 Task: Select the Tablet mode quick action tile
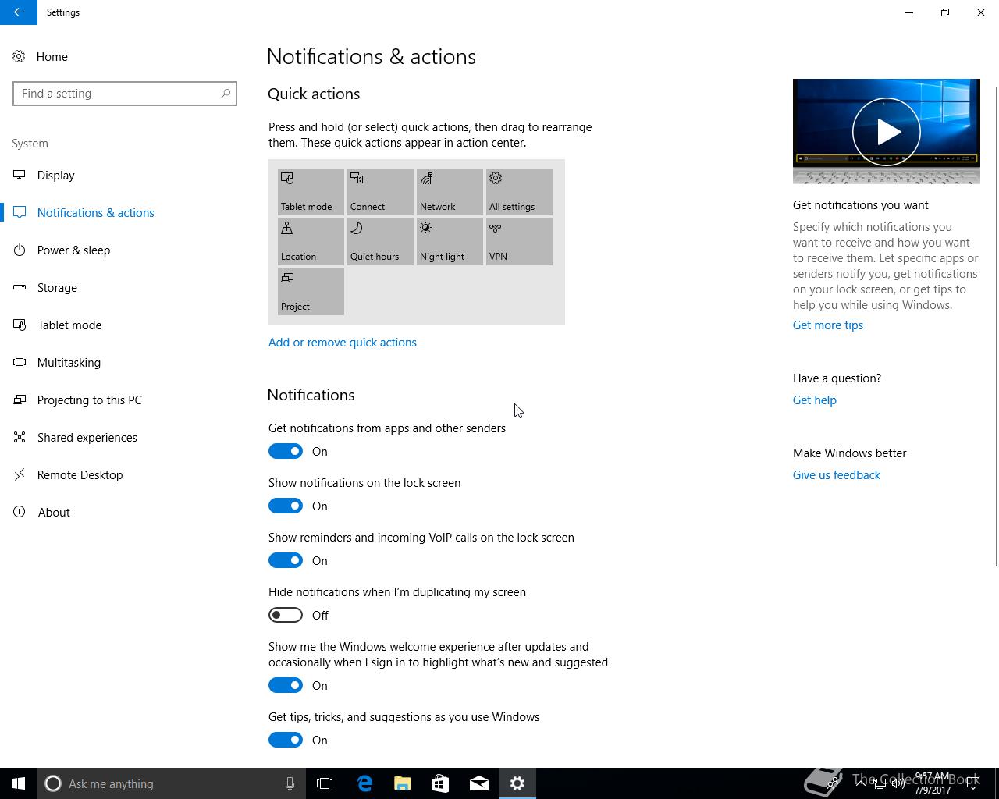tap(311, 192)
